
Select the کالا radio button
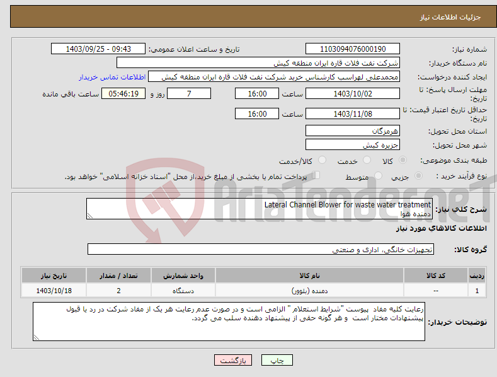click(x=403, y=160)
